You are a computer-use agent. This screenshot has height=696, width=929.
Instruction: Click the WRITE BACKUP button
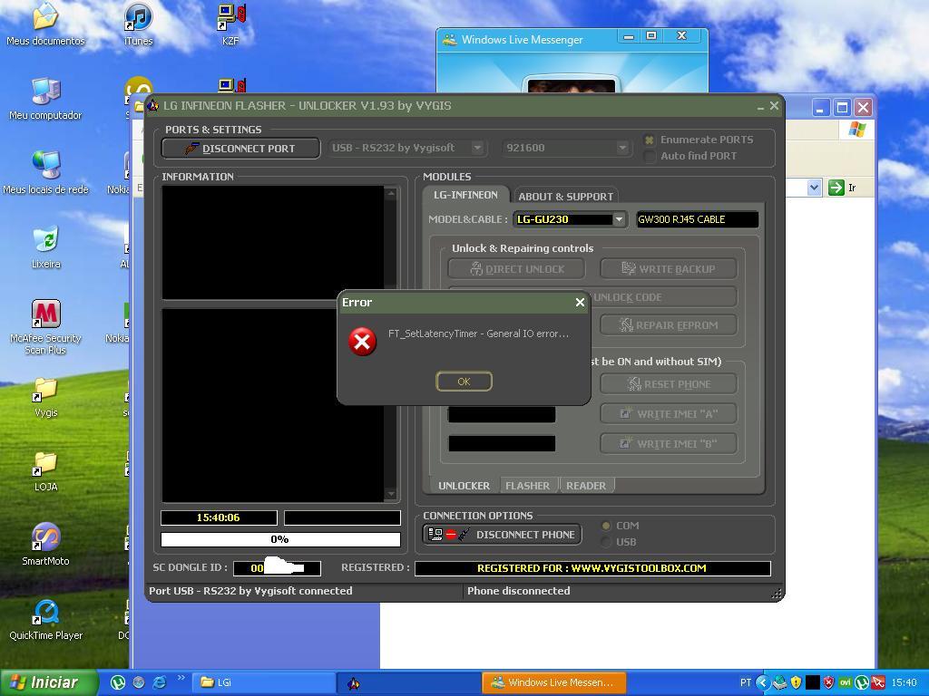669,269
